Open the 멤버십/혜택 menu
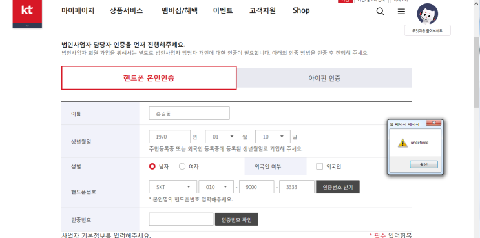The height and width of the screenshot is (238, 480). point(180,11)
